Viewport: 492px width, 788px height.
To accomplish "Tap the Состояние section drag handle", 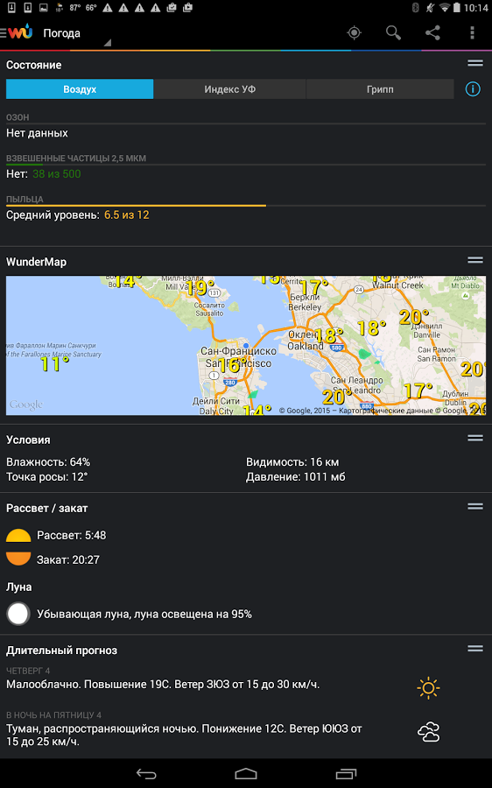I will (474, 63).
